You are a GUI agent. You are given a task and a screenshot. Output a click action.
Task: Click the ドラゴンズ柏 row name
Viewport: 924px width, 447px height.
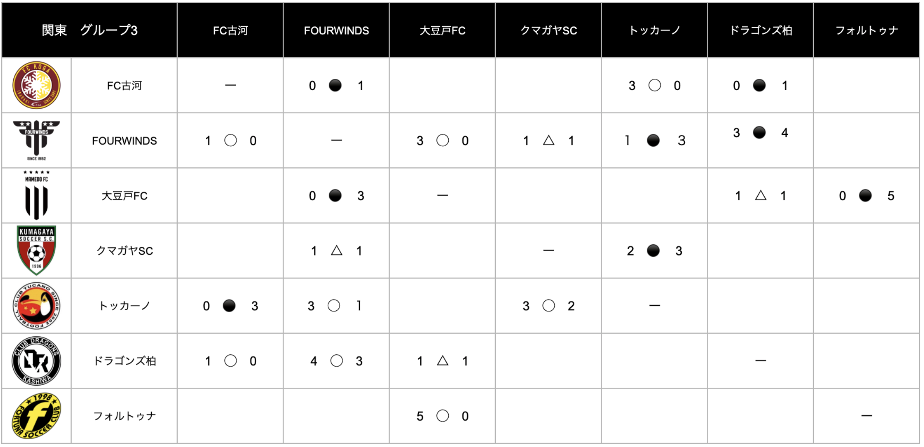[124, 361]
